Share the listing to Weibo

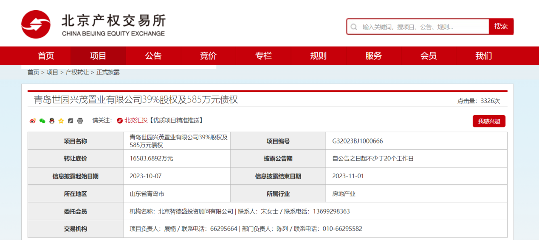click(x=33, y=121)
